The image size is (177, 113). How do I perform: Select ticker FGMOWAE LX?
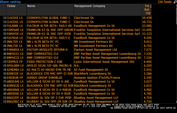click(x=15, y=30)
